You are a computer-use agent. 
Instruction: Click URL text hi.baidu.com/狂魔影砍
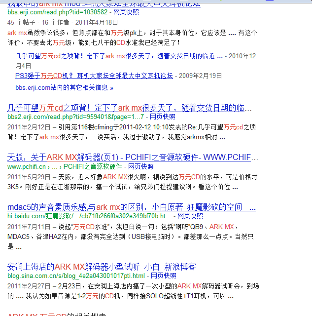[x=89, y=216]
